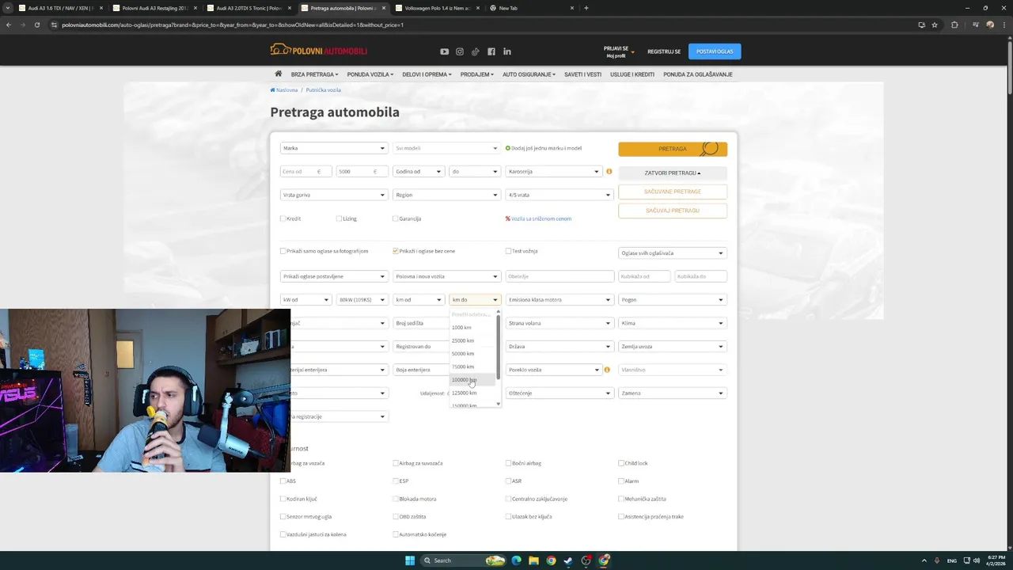Open the Marka dropdown
This screenshot has width=1013, height=570.
[x=334, y=148]
